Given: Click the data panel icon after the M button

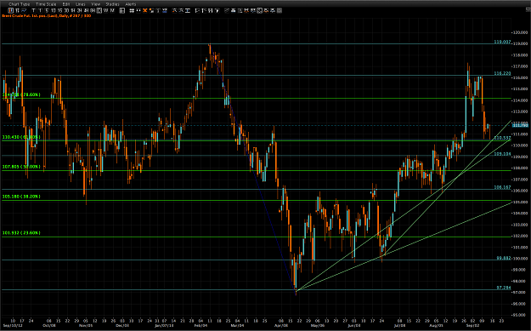Looking at the screenshot, I should coord(121,10).
